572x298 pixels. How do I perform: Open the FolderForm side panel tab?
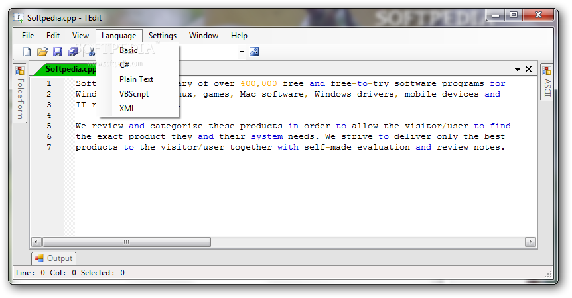point(20,93)
